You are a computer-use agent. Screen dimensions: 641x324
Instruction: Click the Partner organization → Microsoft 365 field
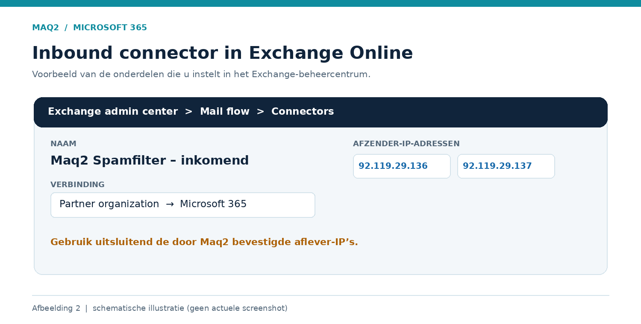tap(183, 205)
